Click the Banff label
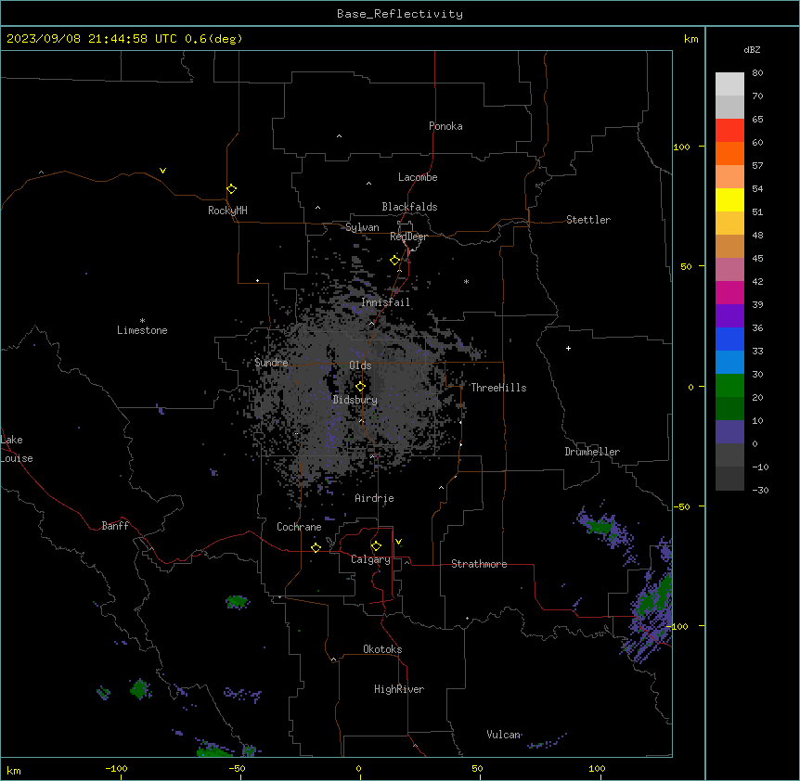Screen dimensions: 800x781 (115, 526)
